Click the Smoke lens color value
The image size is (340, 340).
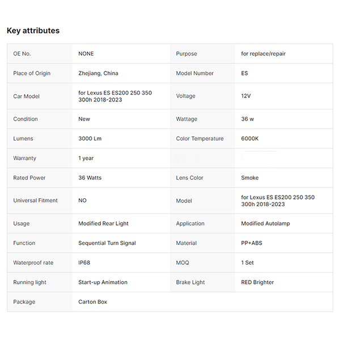250,178
